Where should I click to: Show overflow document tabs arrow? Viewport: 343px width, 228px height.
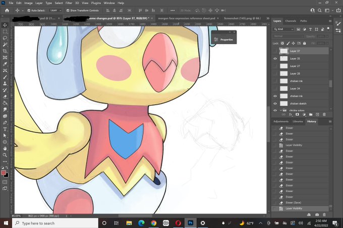pos(268,18)
